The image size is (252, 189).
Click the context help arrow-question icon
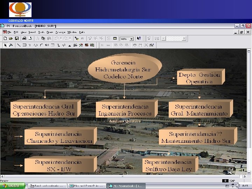[x=139, y=38]
